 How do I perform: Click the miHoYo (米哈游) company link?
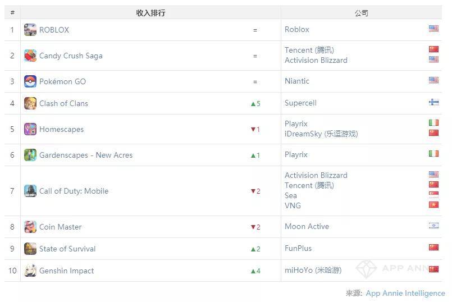coord(313,271)
